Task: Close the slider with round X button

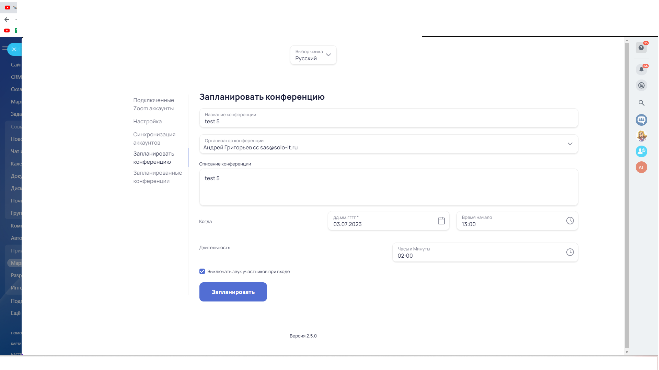Action: click(14, 49)
